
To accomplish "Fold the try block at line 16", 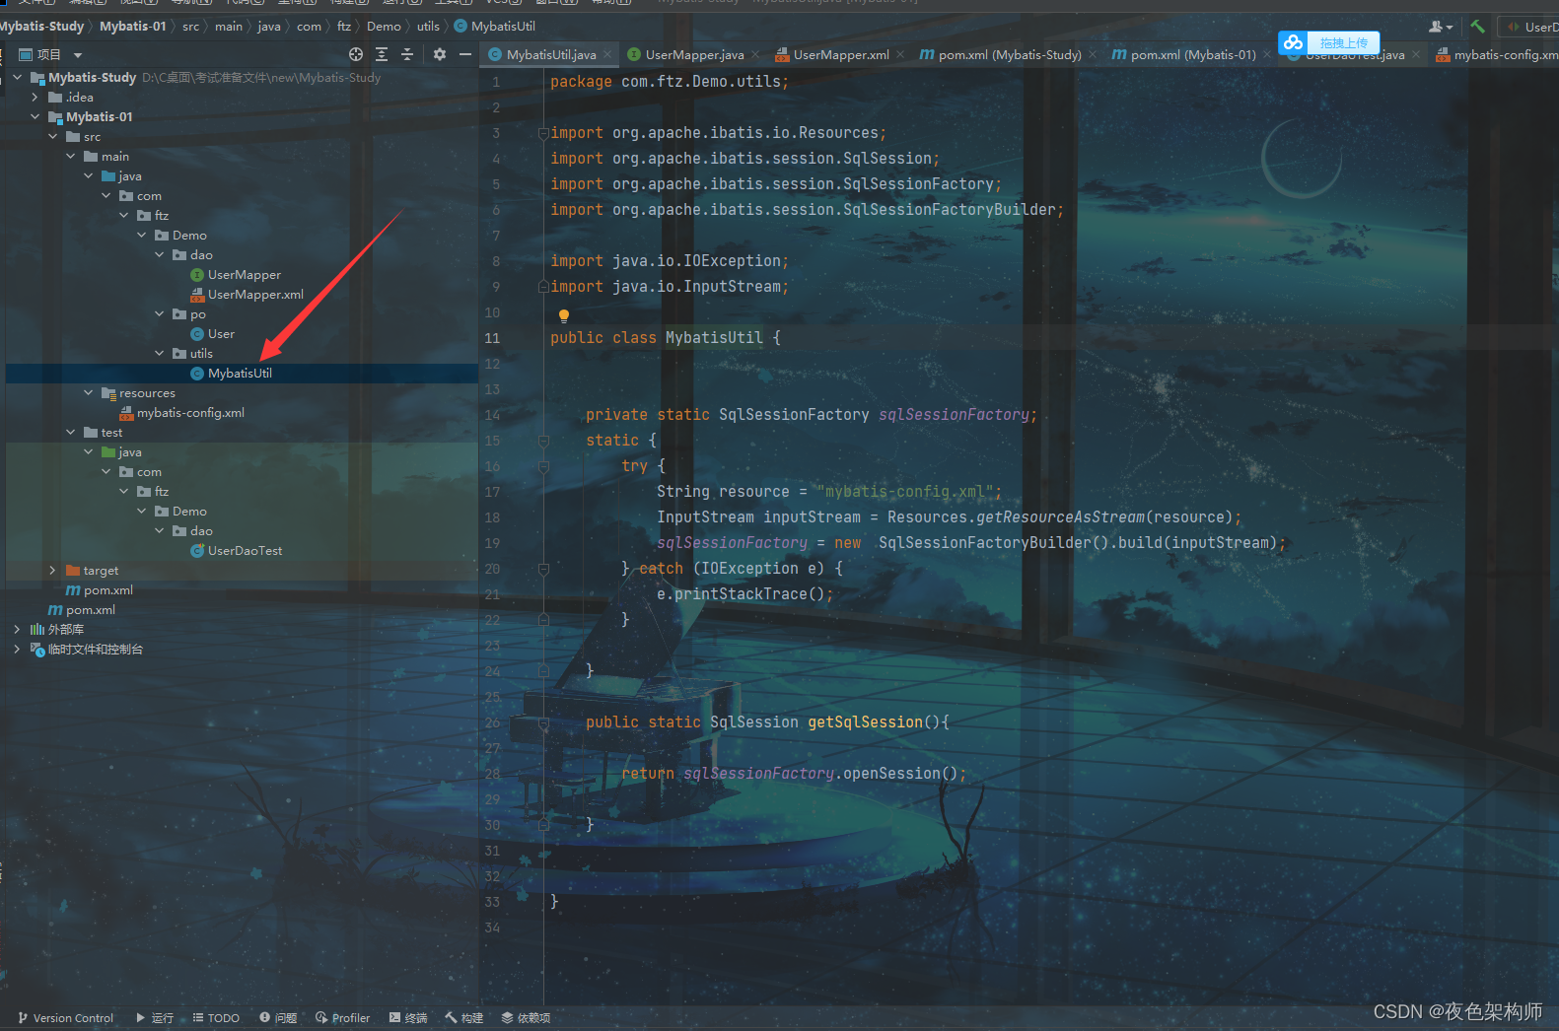I will (543, 466).
